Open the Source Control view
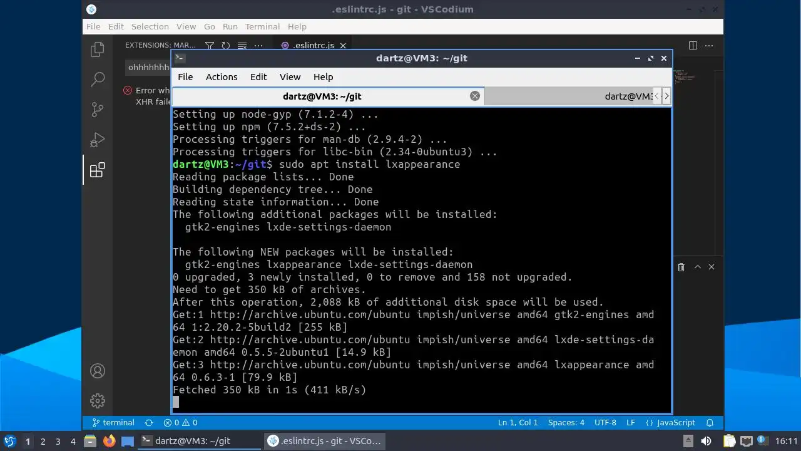The image size is (801, 451). pyautogui.click(x=97, y=110)
